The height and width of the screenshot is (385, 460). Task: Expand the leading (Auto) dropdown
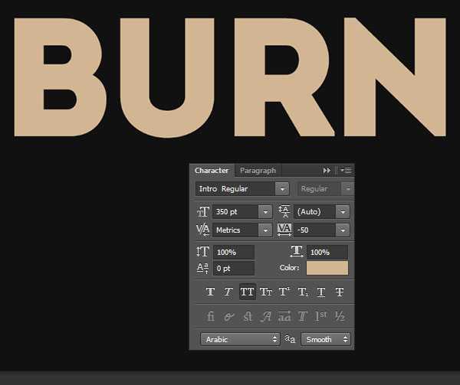[x=342, y=212]
